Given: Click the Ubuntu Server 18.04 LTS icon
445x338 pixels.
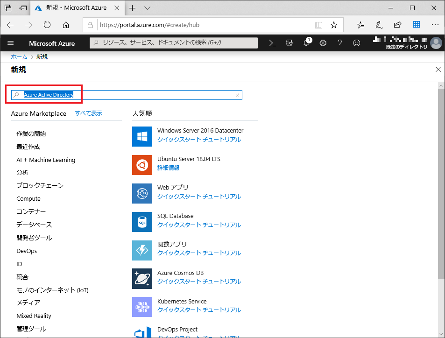Looking at the screenshot, I should pyautogui.click(x=142, y=165).
